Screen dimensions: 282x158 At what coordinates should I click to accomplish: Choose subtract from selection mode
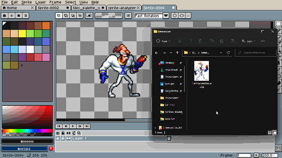(73, 16)
